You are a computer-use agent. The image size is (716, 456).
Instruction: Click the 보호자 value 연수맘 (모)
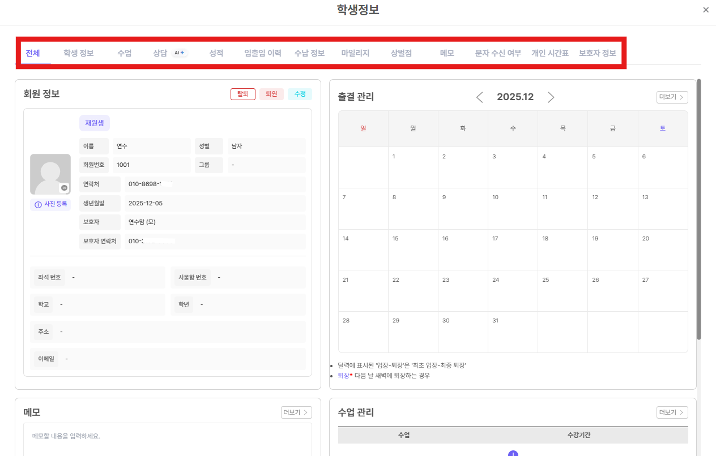point(215,222)
